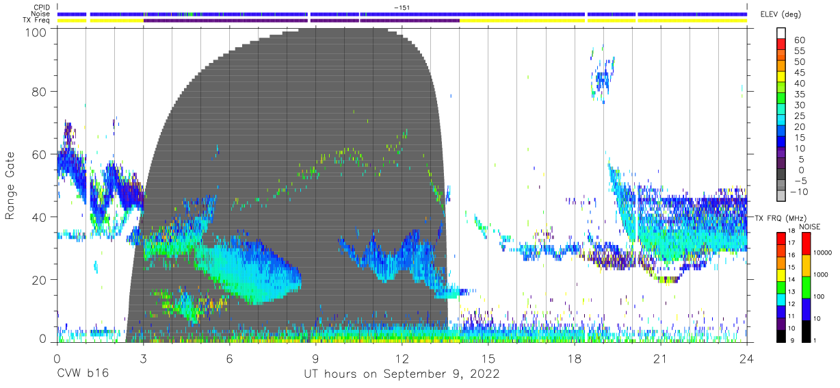Click the 30 label on elevation colorbar
840x388 pixels.
[800, 105]
